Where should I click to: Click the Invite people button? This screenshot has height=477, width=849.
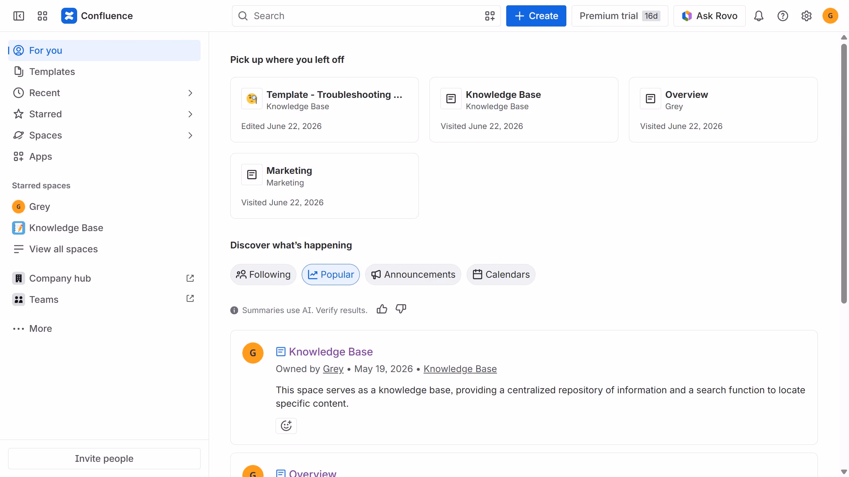pyautogui.click(x=104, y=459)
